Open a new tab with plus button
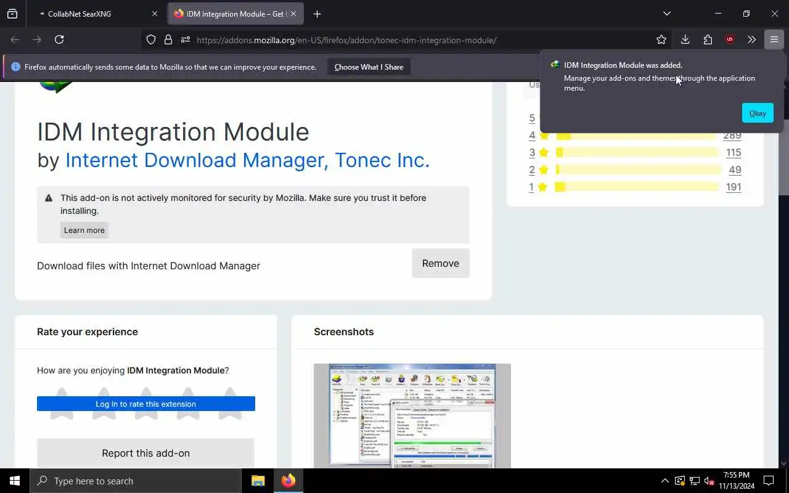 (317, 14)
